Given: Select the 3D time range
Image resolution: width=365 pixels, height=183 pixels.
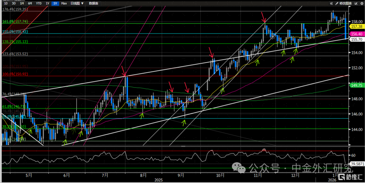Looking at the screenshot, I should click(x=13, y=3).
